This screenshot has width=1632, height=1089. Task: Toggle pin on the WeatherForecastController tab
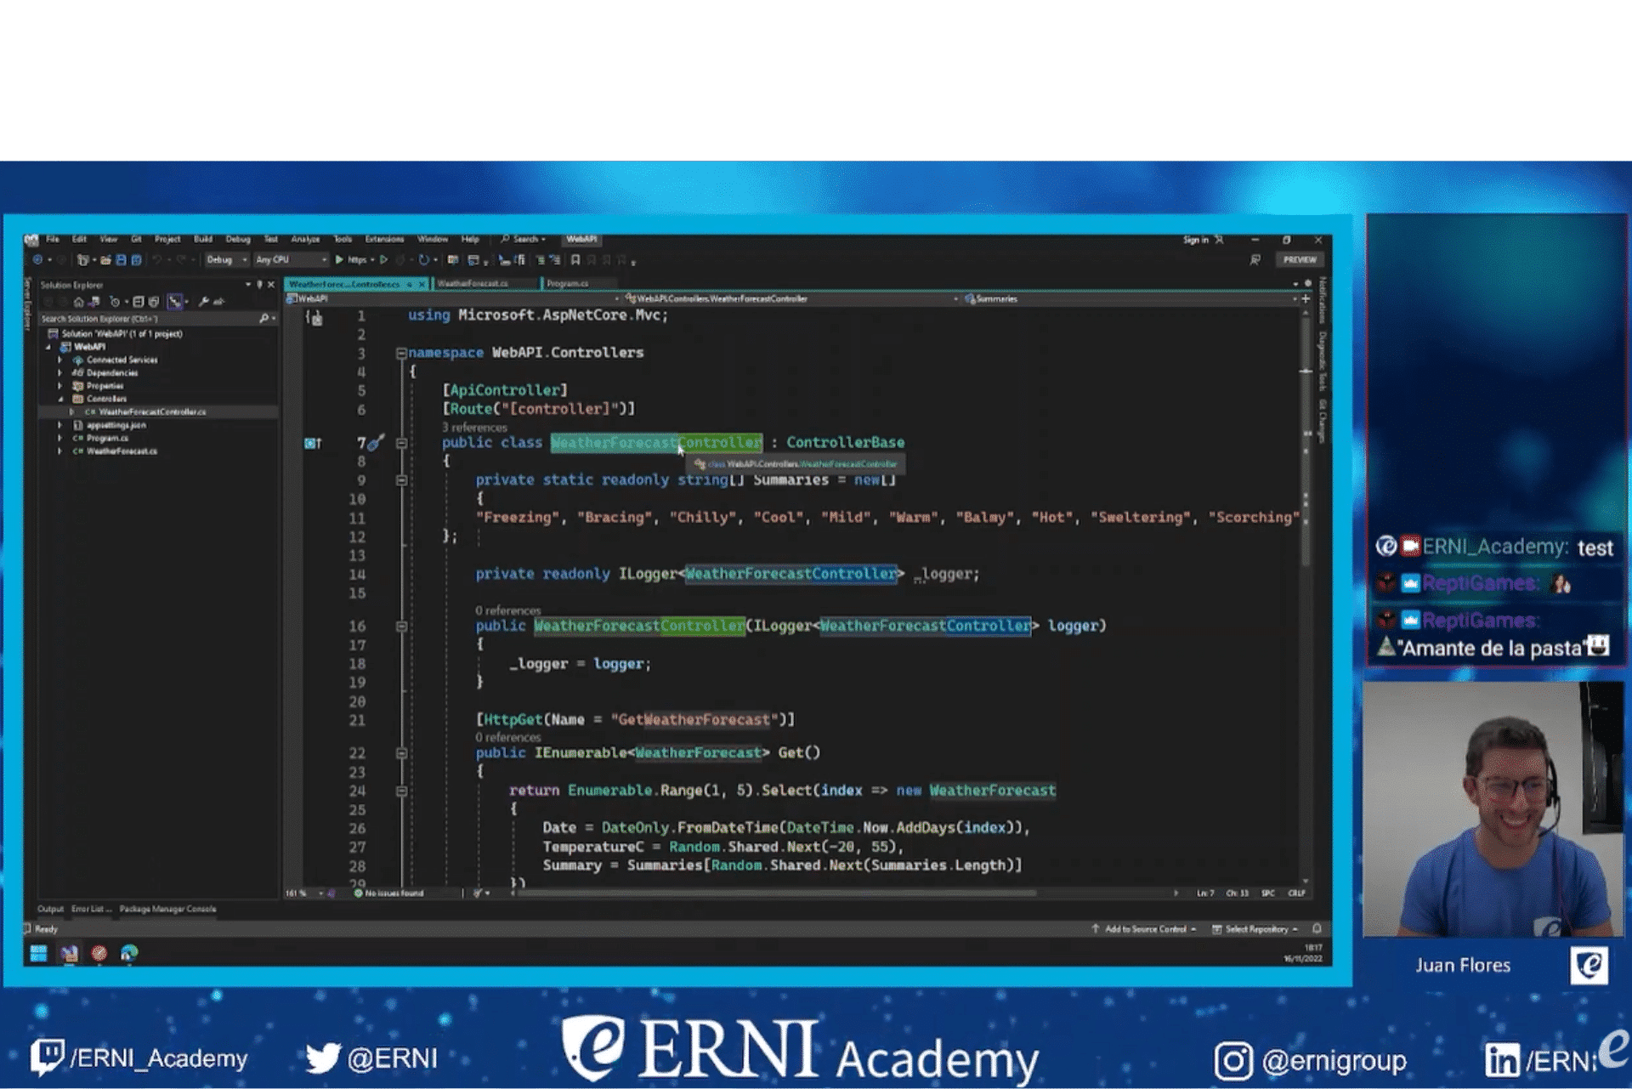tap(409, 284)
